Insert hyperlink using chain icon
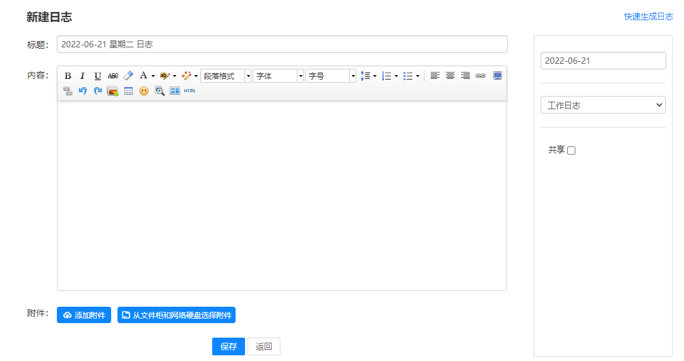 (x=481, y=76)
